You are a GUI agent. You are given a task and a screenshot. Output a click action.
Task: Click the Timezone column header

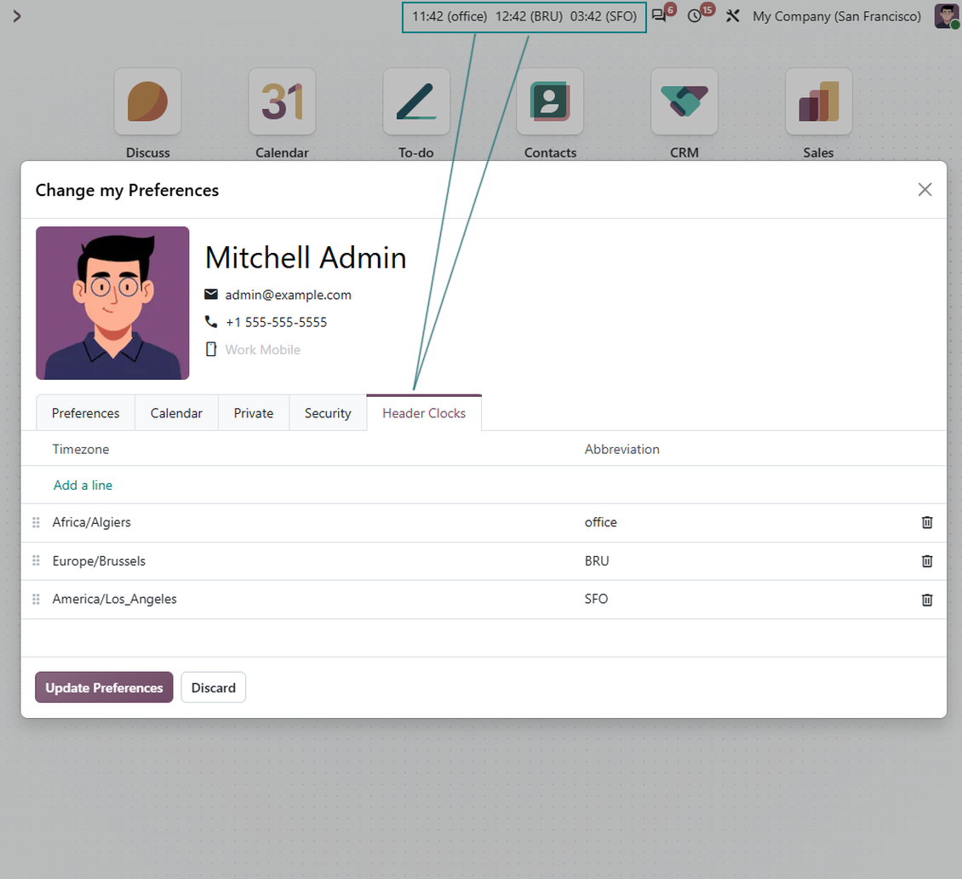coord(80,450)
